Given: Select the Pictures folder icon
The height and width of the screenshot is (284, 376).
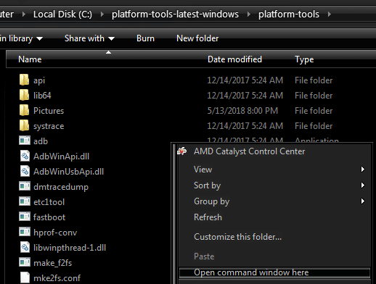Looking at the screenshot, I should [24, 110].
